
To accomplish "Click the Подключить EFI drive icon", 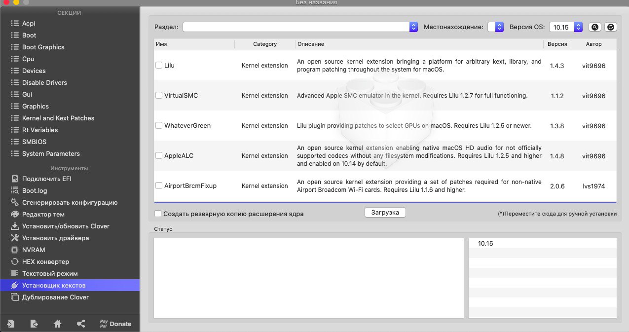I will pos(15,179).
